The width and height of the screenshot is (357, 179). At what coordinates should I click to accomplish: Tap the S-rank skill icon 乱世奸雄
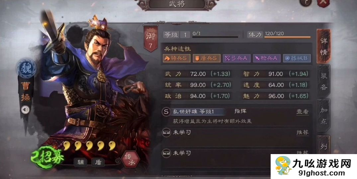166,112
